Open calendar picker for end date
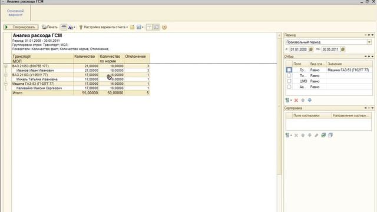The image size is (377, 212). point(343,49)
